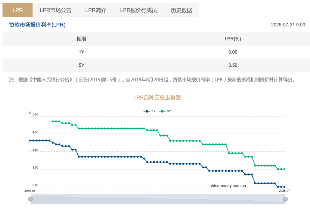Click the 3.00 rate value

233,52
